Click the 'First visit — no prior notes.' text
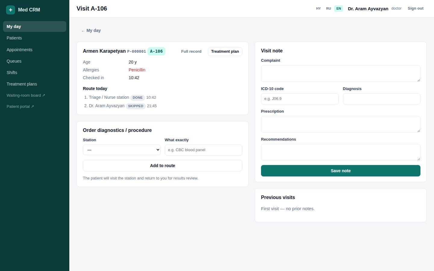The height and width of the screenshot is (271, 434). [288, 209]
